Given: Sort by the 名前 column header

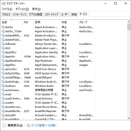Looking at the screenshot, I should point(11,22).
